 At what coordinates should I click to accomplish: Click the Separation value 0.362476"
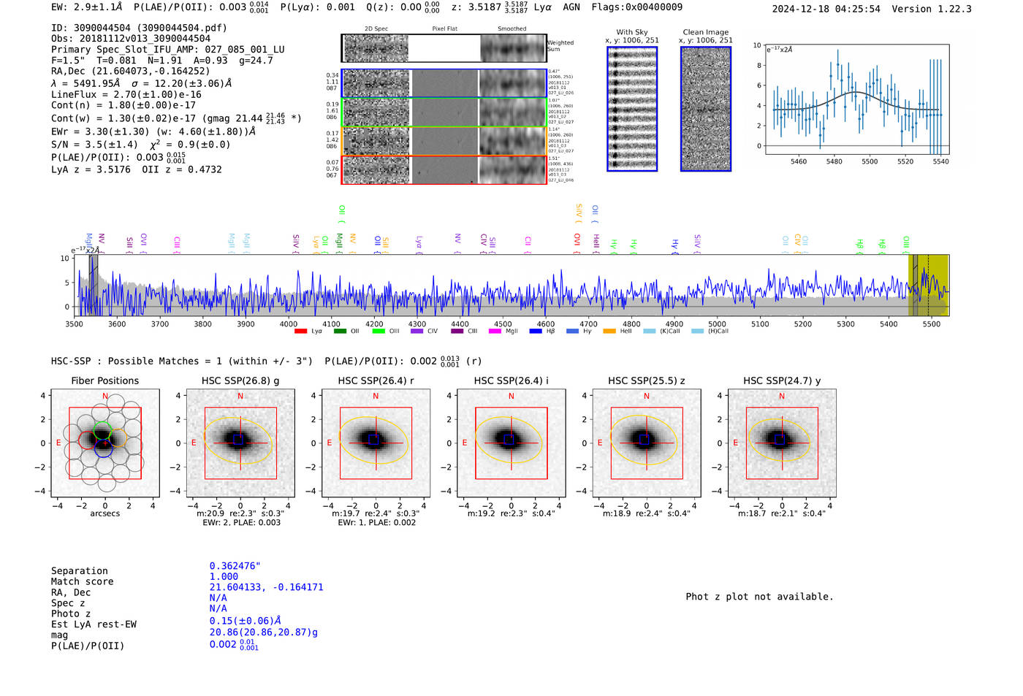point(235,566)
